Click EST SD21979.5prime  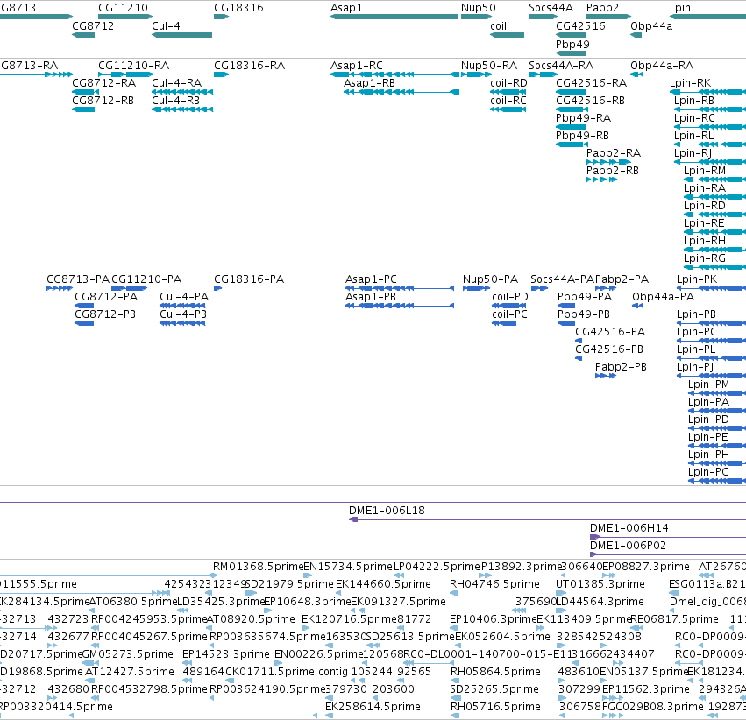point(289,584)
